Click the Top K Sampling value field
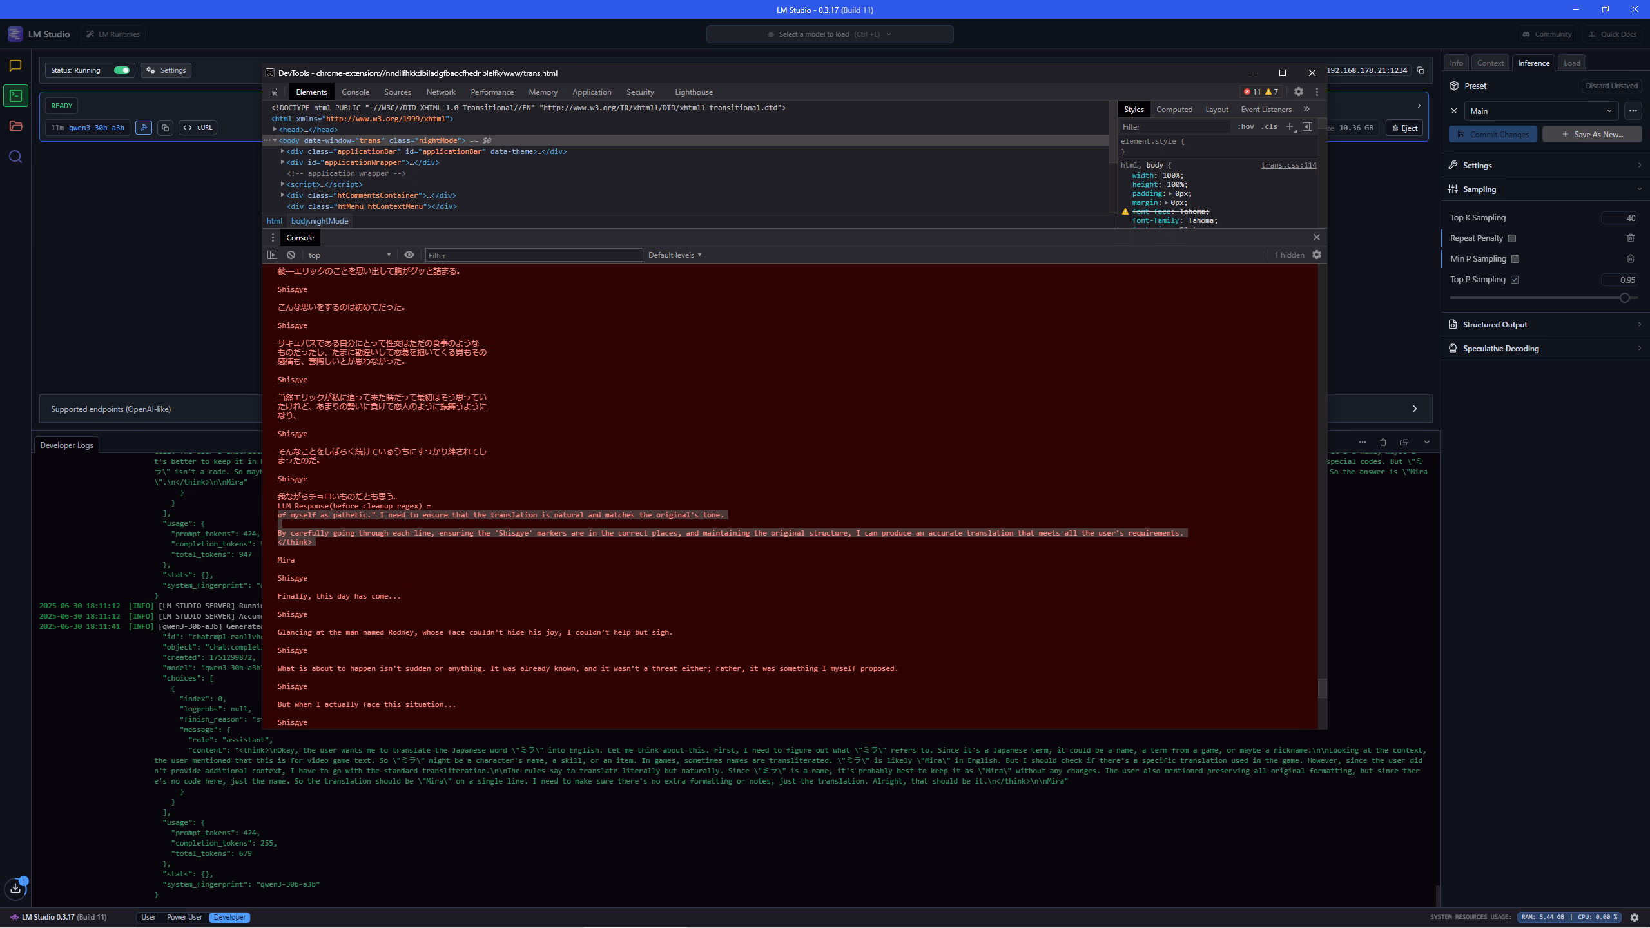 1620,218
